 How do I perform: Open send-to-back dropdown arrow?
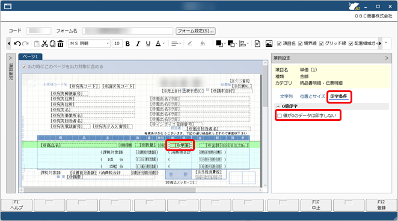(236, 43)
